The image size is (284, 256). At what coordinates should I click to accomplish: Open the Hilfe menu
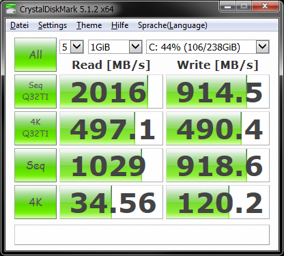pos(119,25)
